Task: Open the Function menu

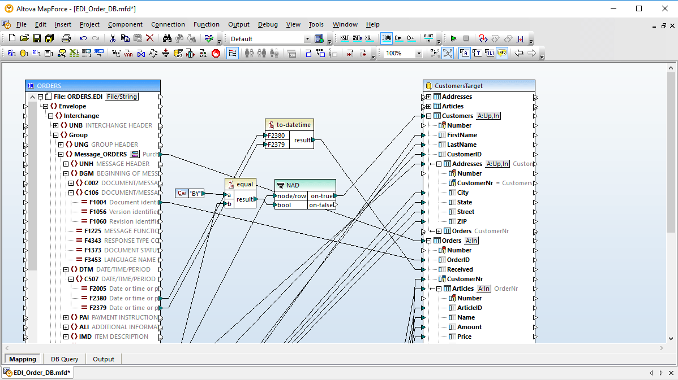Action: (206, 25)
